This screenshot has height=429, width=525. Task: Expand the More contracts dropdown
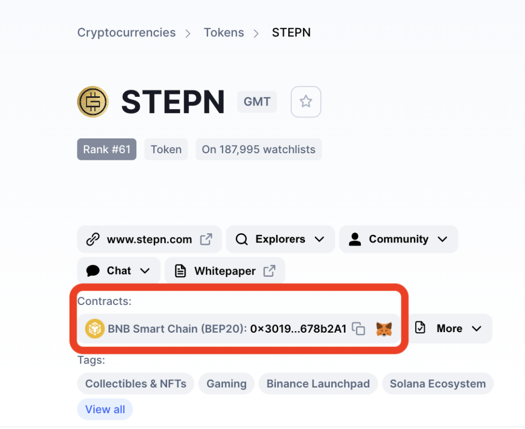(x=449, y=329)
